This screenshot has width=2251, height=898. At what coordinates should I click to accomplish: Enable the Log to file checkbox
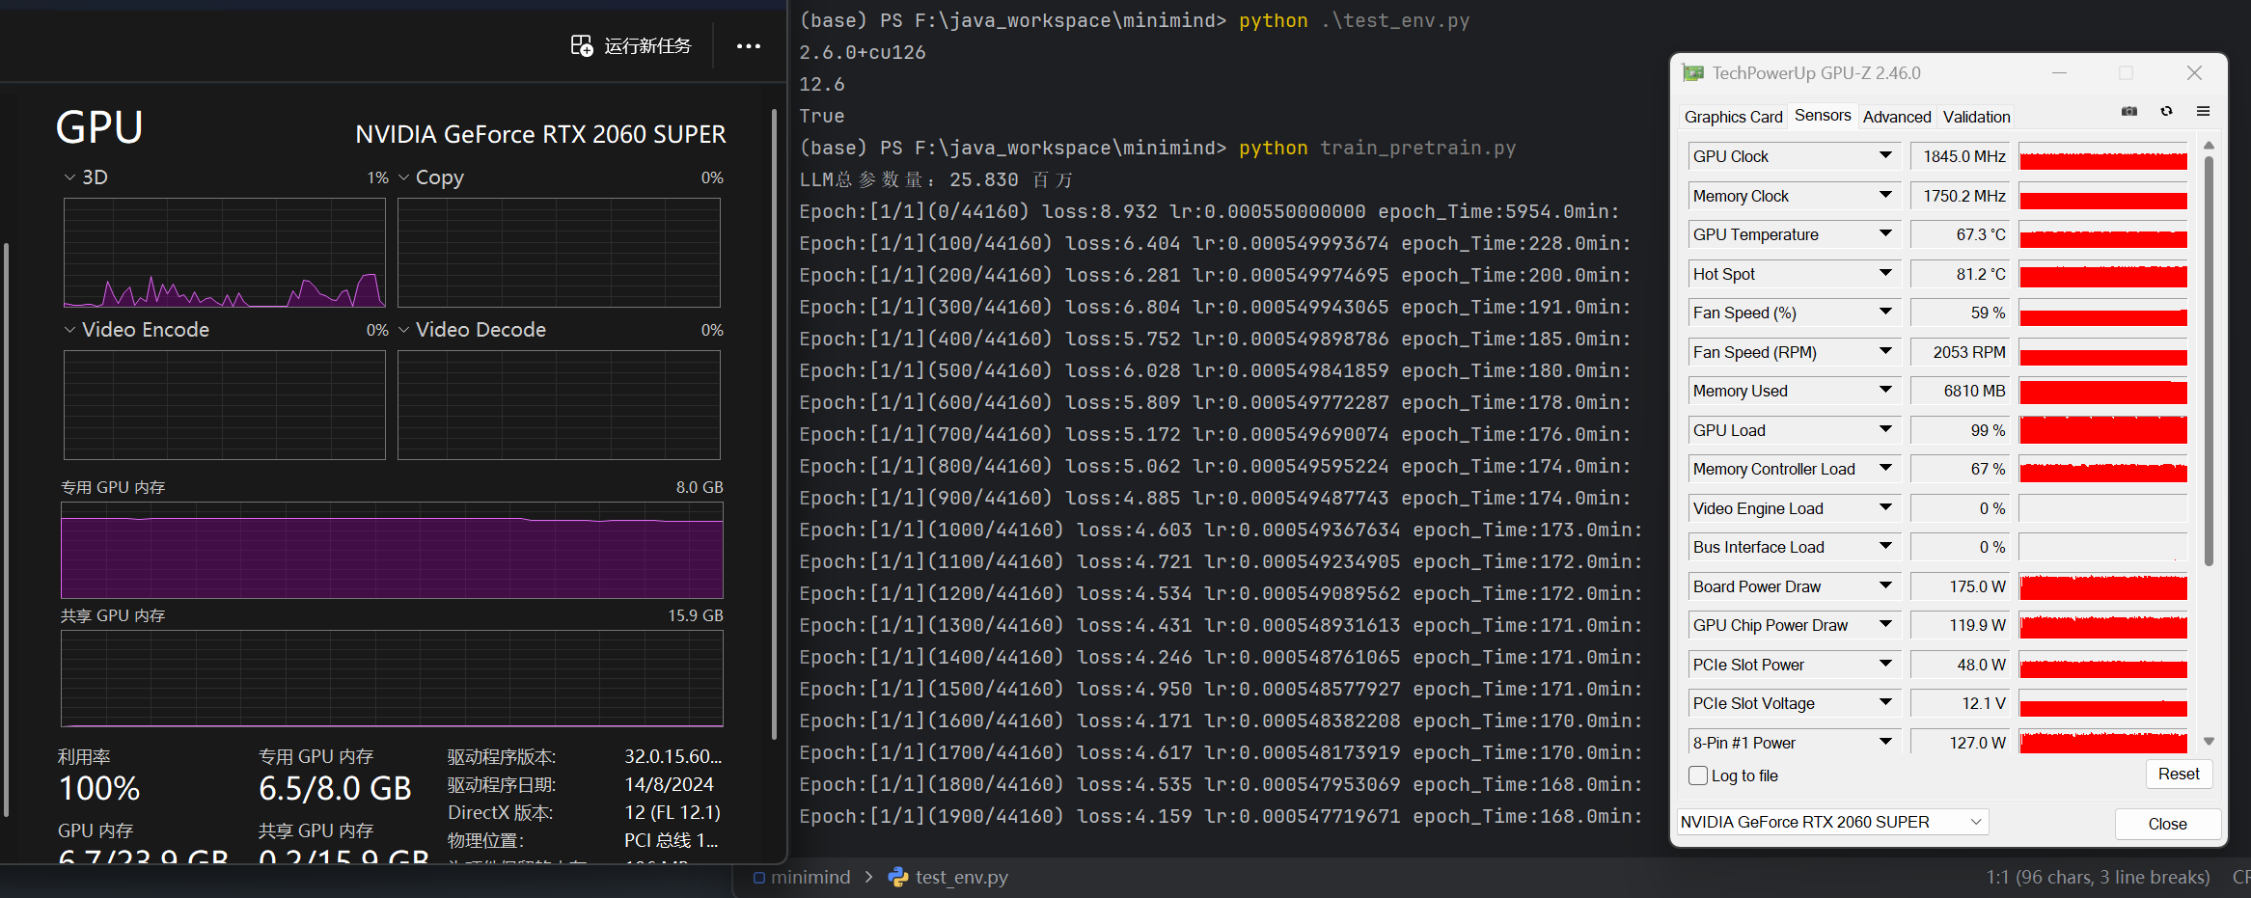1699,776
